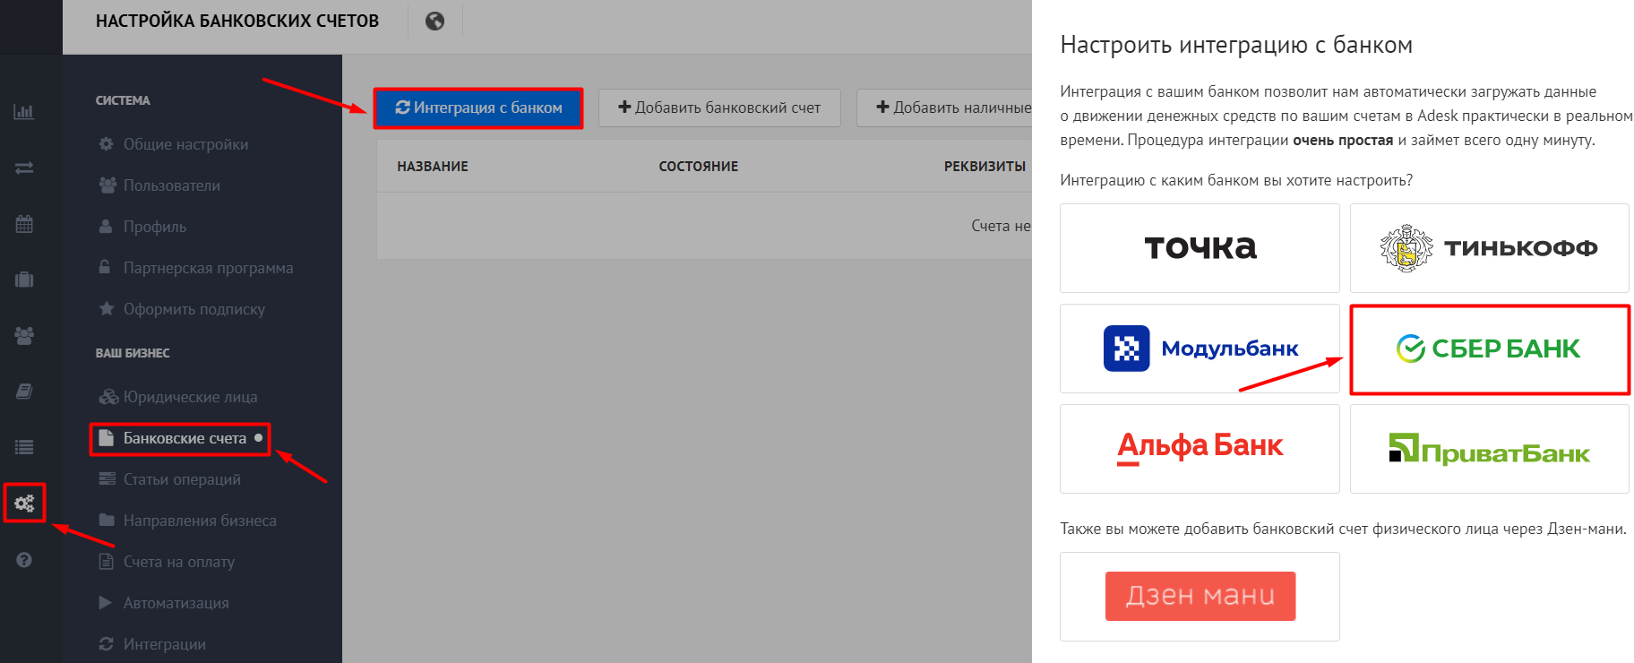This screenshot has width=1634, height=663.
Task: Open Оформить подписку menu item
Action: tap(194, 309)
